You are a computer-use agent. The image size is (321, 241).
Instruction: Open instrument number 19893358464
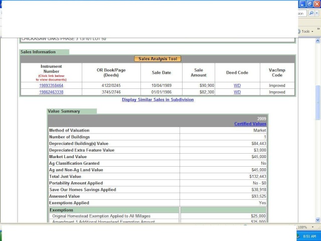[x=51, y=85]
